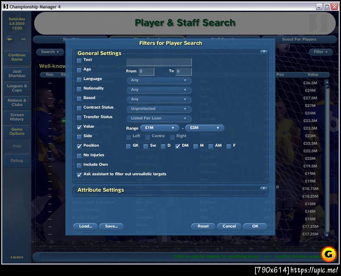Uncheck the Value filter checkbox
This screenshot has width=341, height=276.
click(x=79, y=127)
